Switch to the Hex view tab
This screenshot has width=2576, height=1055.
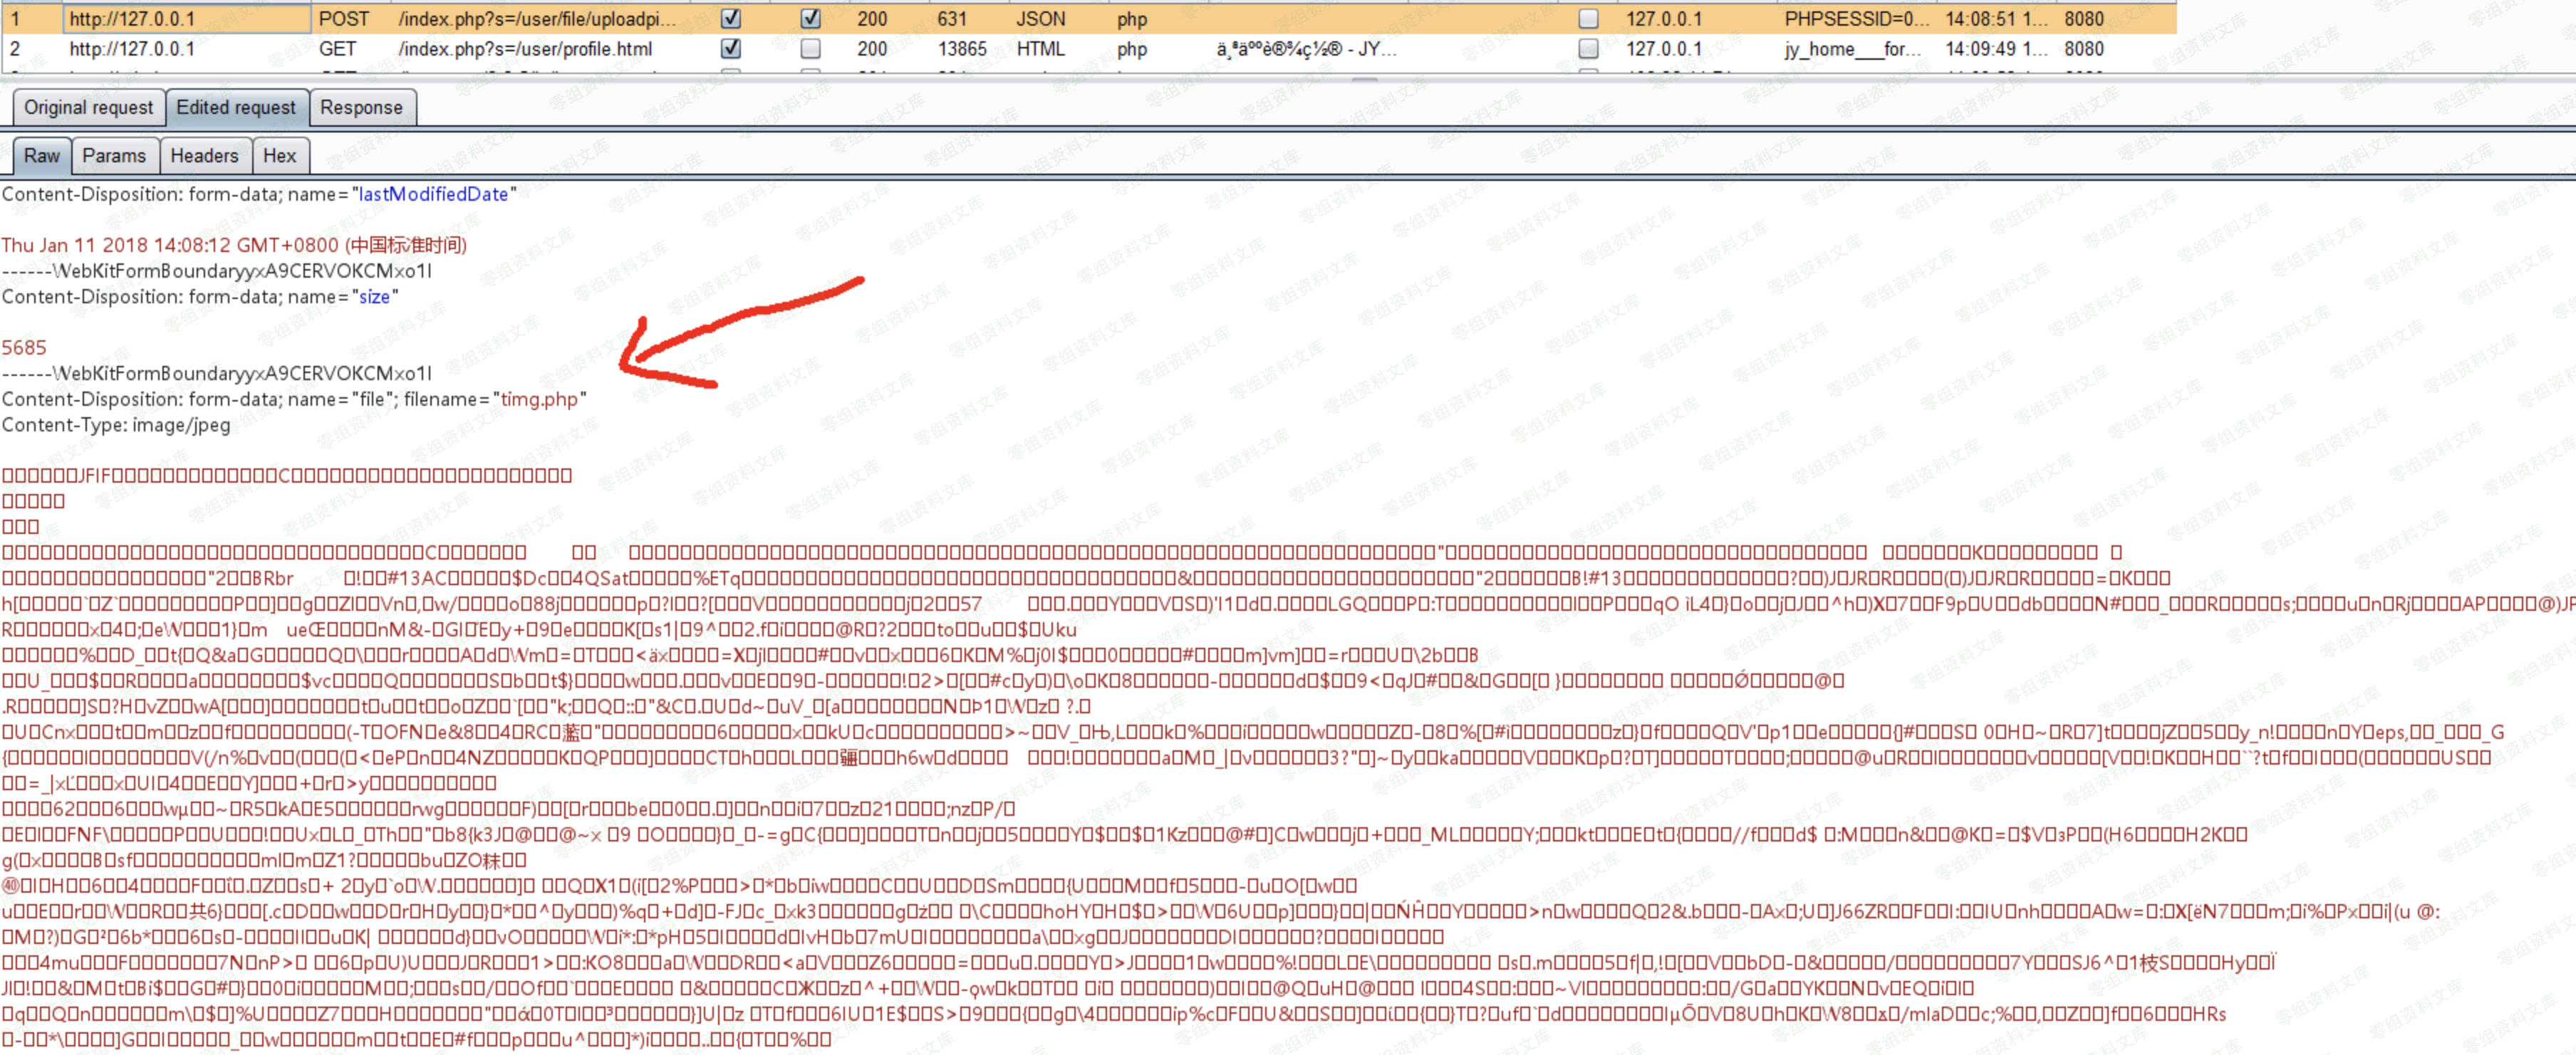click(279, 156)
